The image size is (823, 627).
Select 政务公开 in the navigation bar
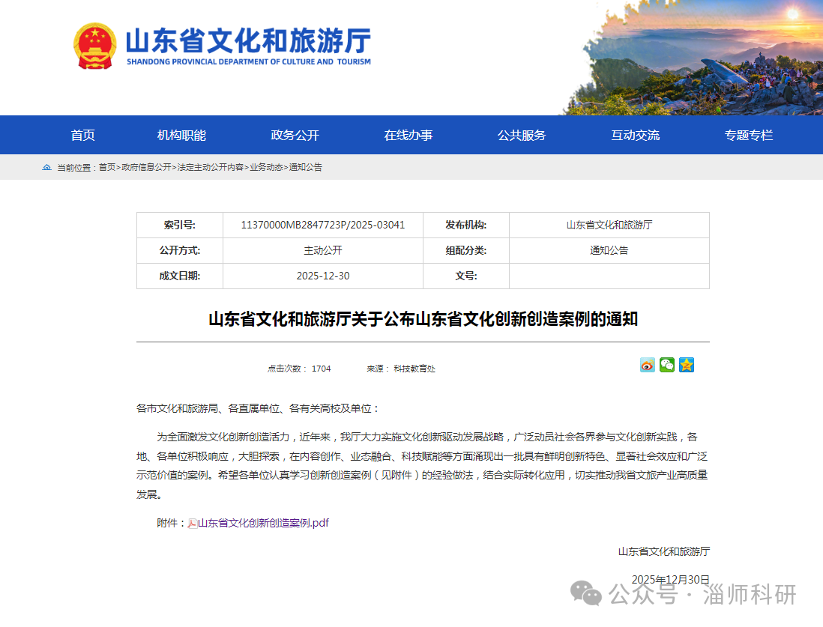tap(295, 136)
